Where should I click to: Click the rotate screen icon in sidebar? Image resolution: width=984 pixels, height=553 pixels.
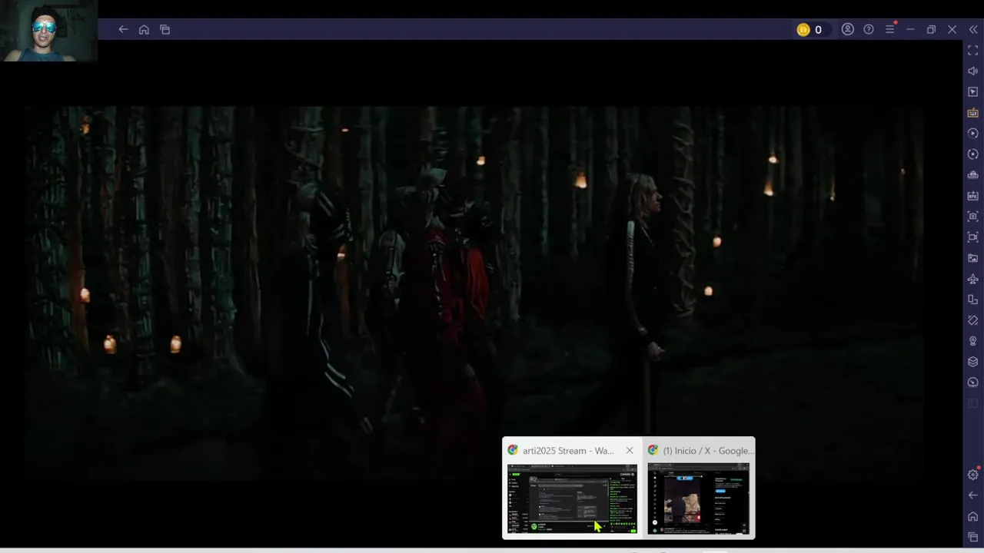pyautogui.click(x=973, y=154)
